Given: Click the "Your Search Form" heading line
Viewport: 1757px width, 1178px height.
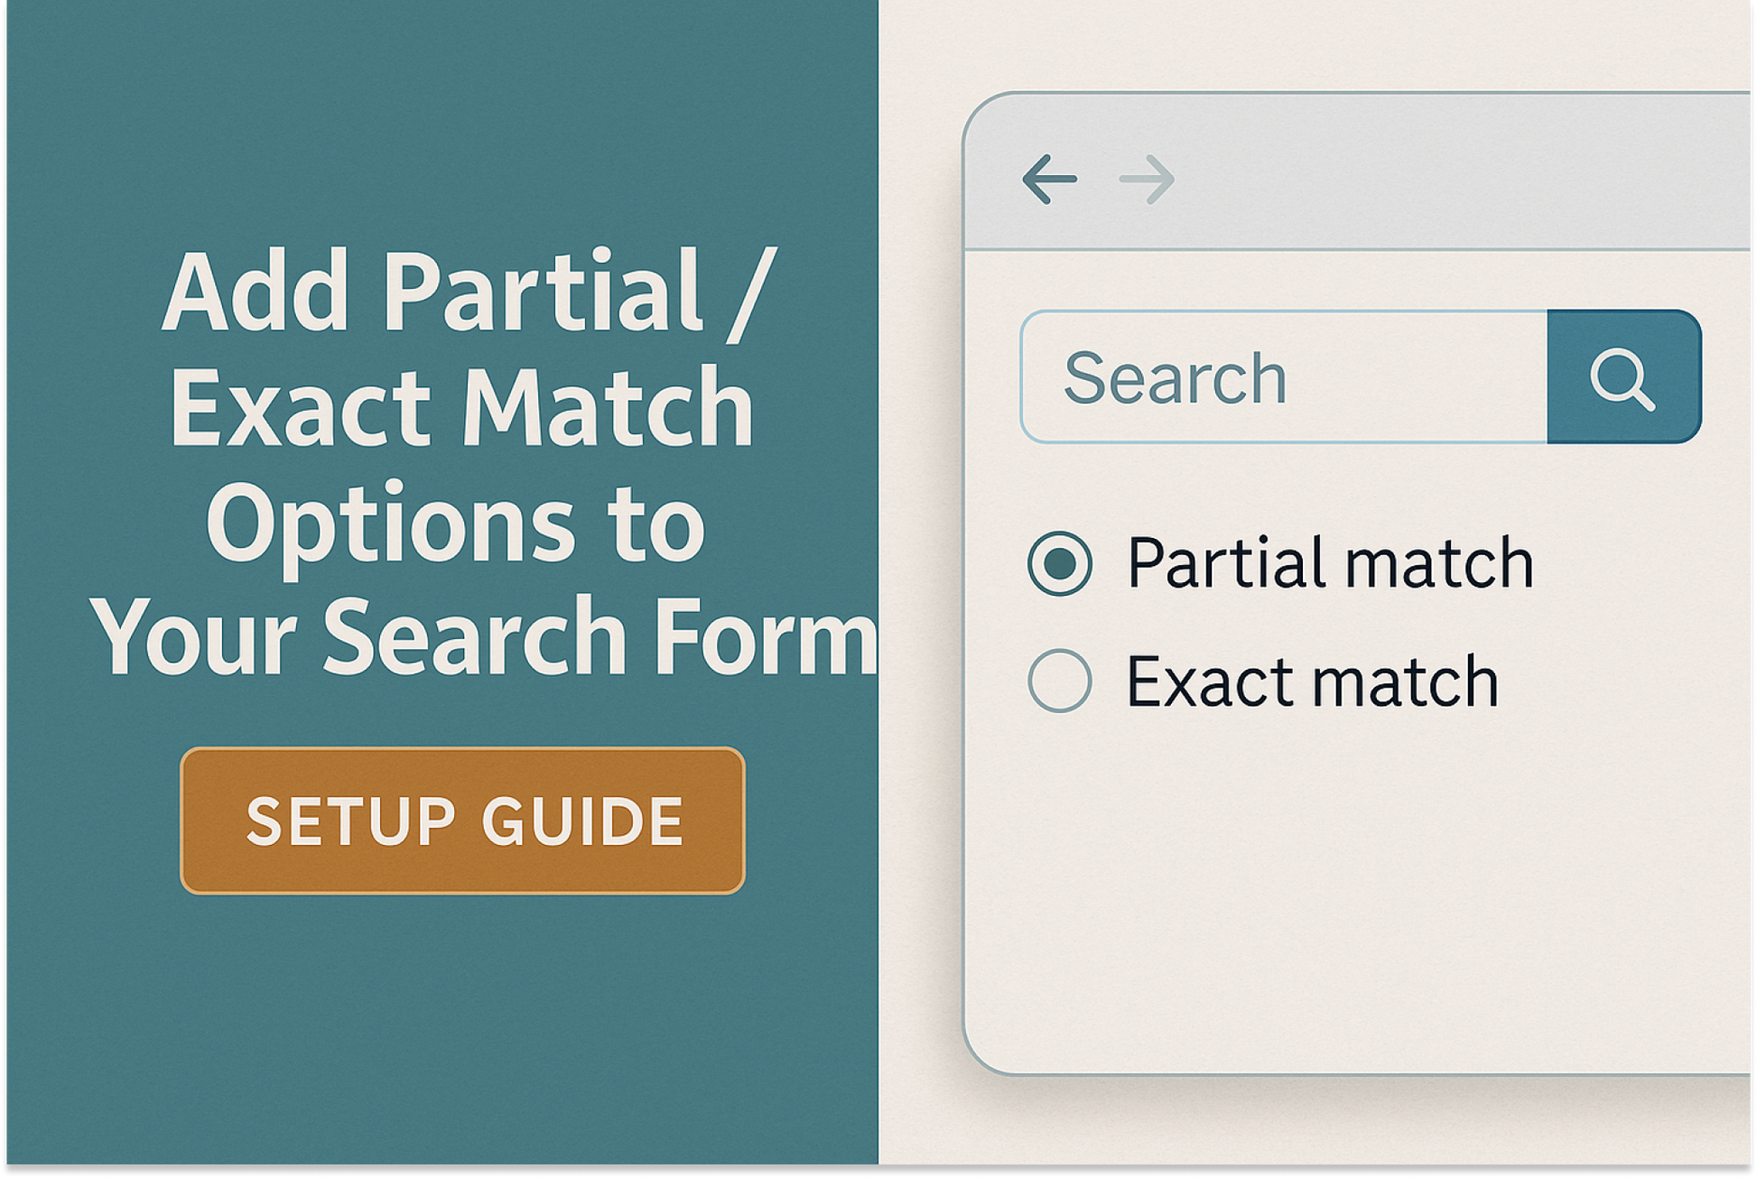Looking at the screenshot, I should coord(483,636).
